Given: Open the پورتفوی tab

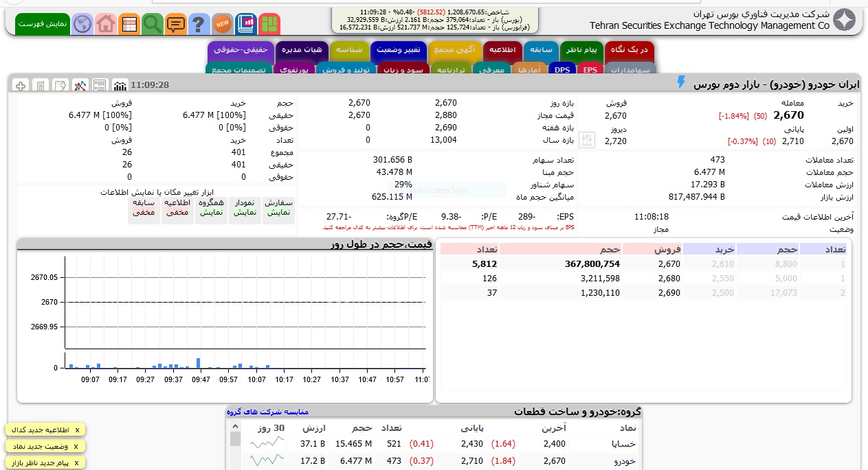Looking at the screenshot, I should (x=294, y=69).
